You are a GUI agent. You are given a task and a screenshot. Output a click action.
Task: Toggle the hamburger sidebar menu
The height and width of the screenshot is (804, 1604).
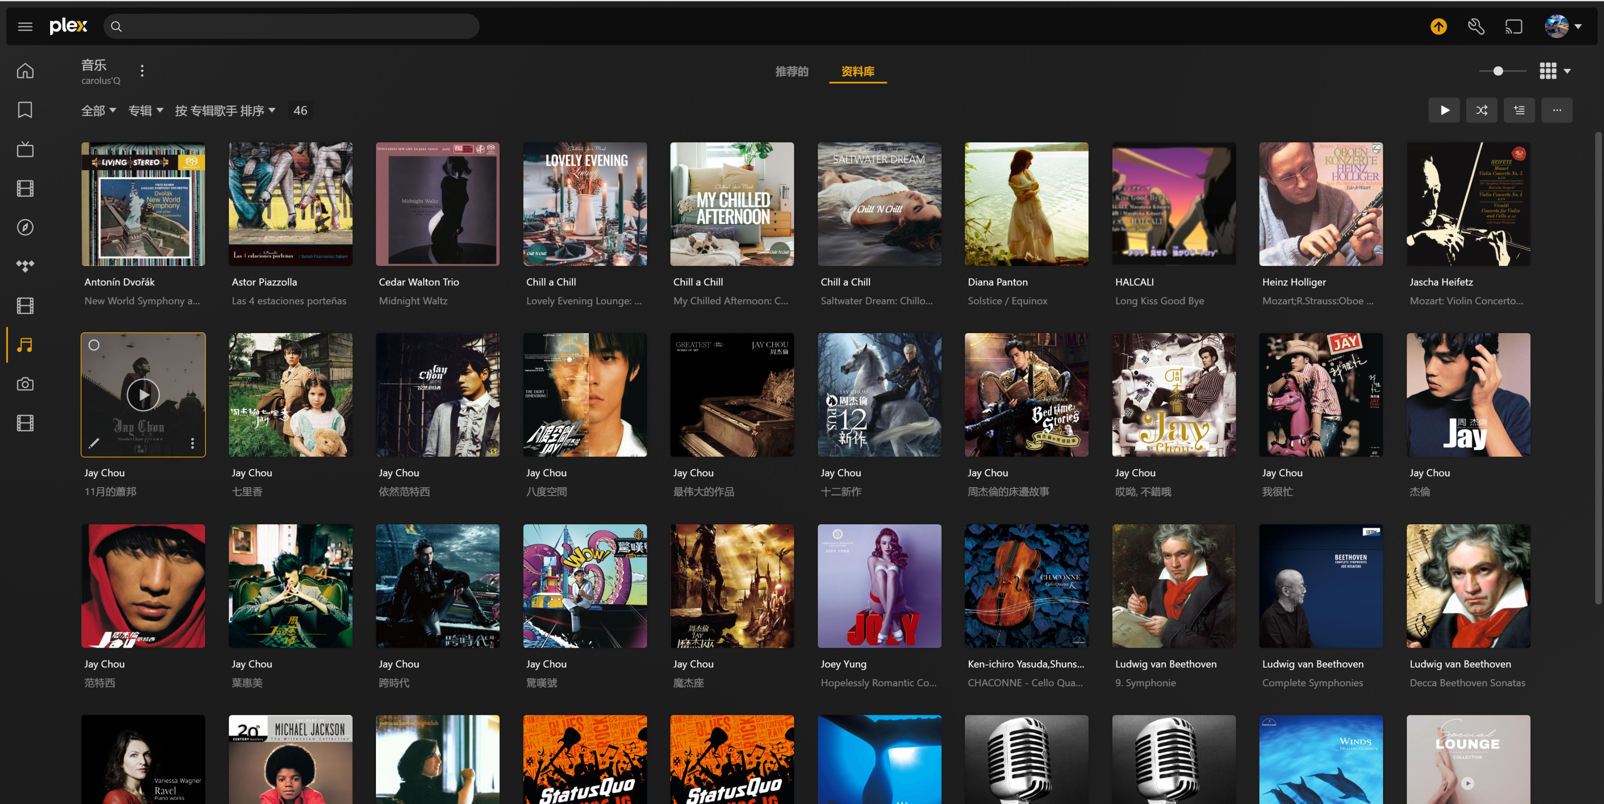pos(25,27)
